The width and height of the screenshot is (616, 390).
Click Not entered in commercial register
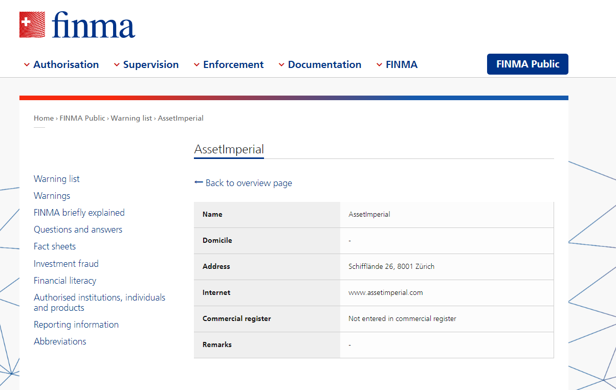[x=402, y=318]
